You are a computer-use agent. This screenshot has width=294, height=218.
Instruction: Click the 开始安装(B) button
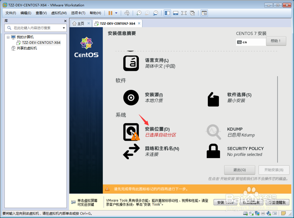[x=274, y=170]
